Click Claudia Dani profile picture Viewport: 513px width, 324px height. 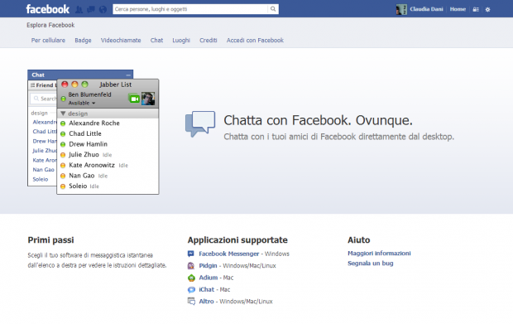pyautogui.click(x=401, y=9)
